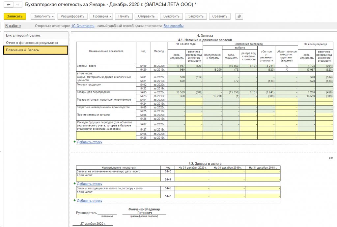Expand the Проверка dropdown menu

pos(101,16)
